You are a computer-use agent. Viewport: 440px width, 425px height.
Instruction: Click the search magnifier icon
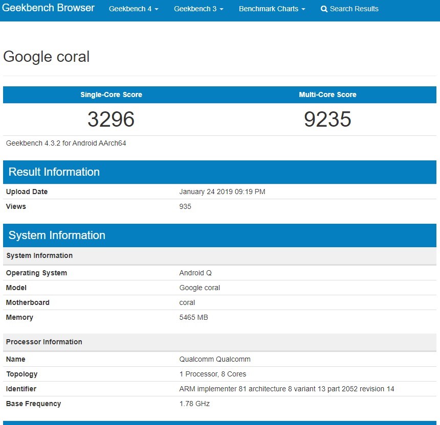tap(324, 9)
